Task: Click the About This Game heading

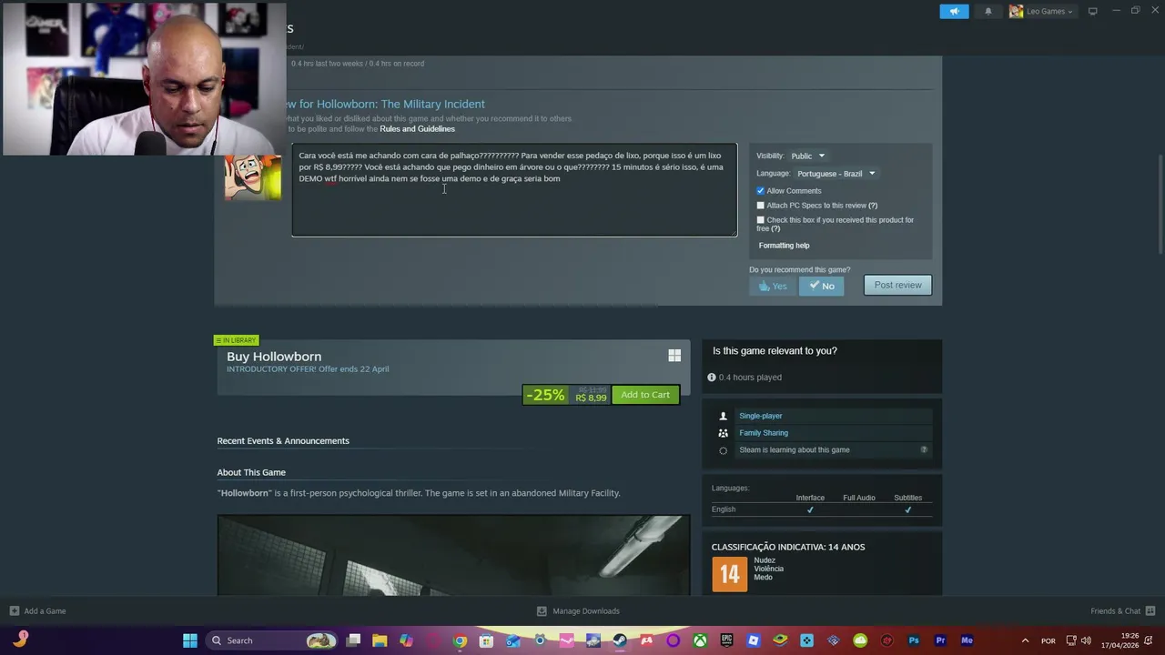Action: pyautogui.click(x=251, y=472)
